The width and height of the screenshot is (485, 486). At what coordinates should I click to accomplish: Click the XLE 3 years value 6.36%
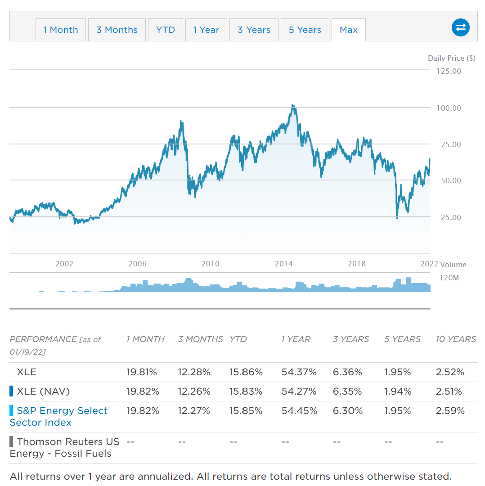(x=347, y=372)
